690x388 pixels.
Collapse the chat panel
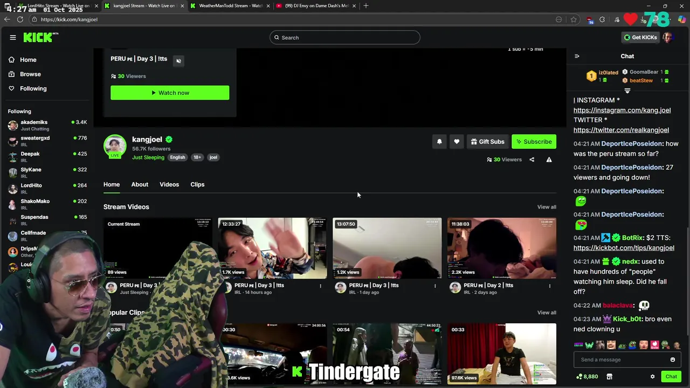(x=577, y=56)
